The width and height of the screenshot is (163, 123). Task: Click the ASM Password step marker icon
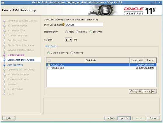point(4,65)
